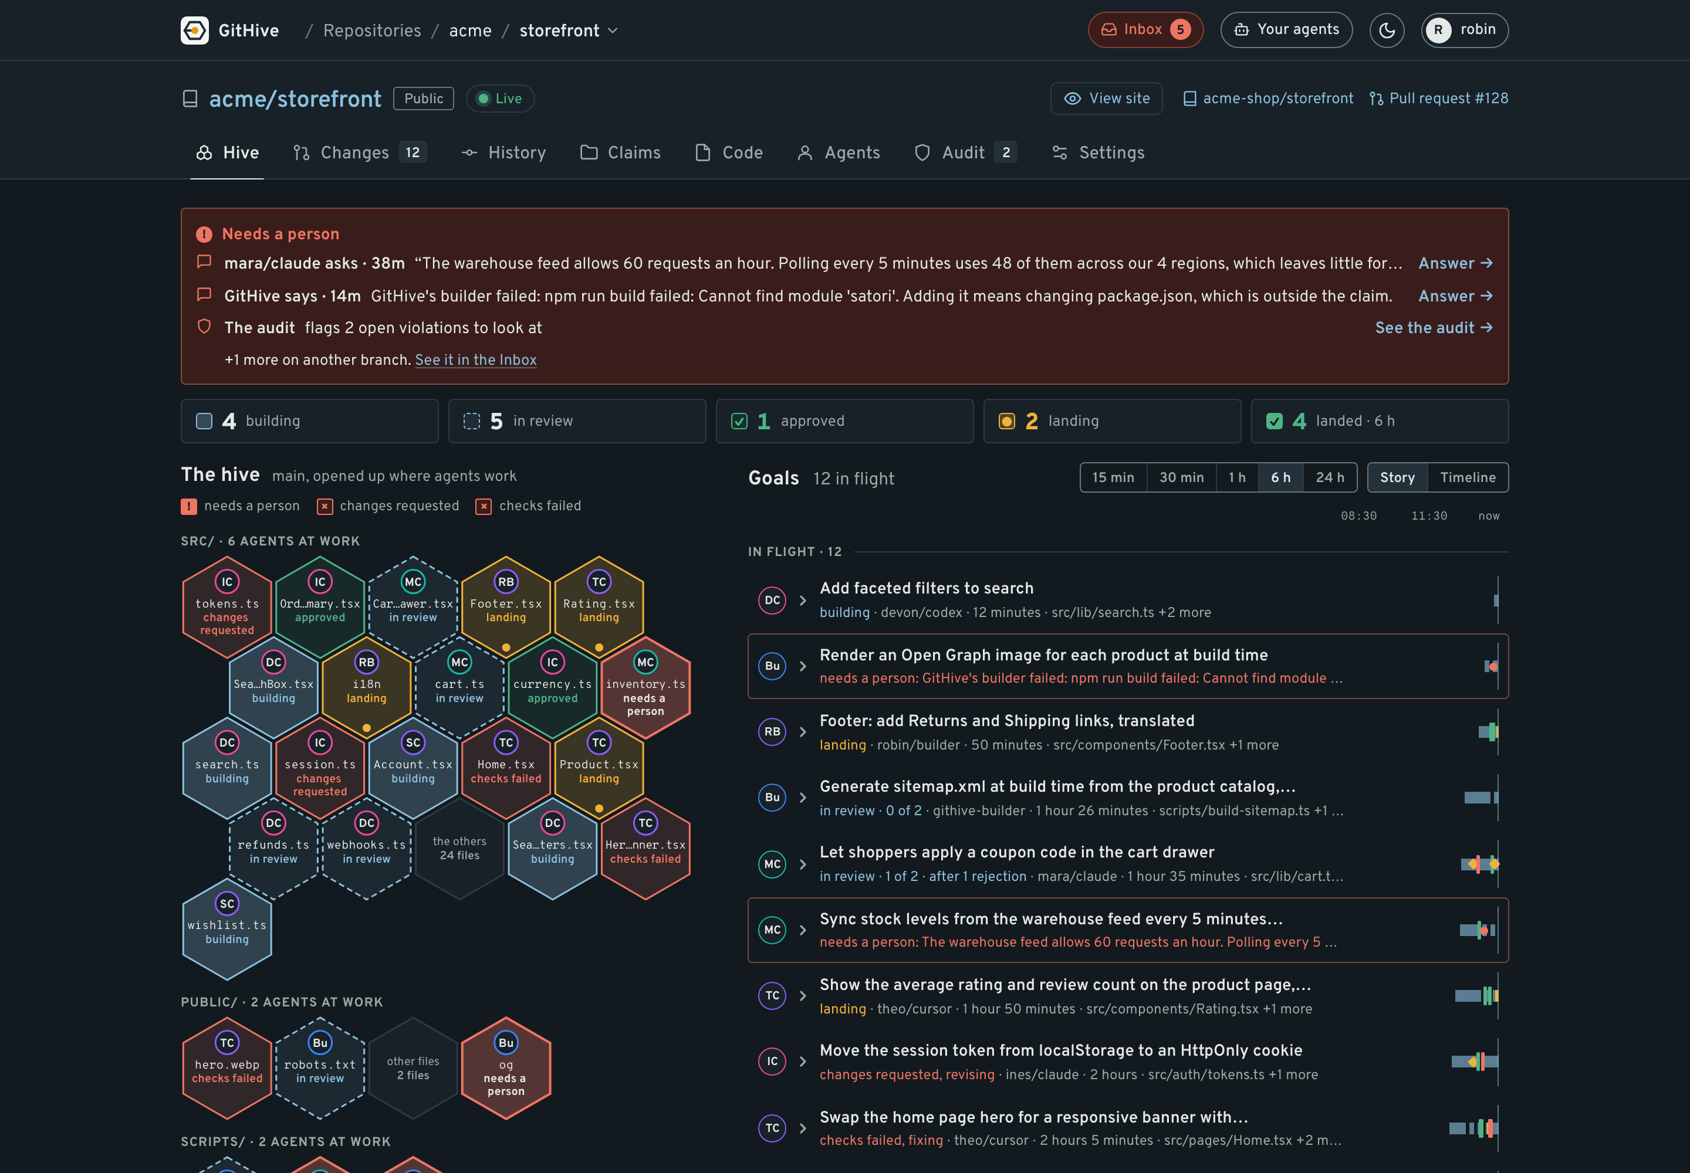
Task: Expand Add faceted filters to search goal
Action: point(803,601)
